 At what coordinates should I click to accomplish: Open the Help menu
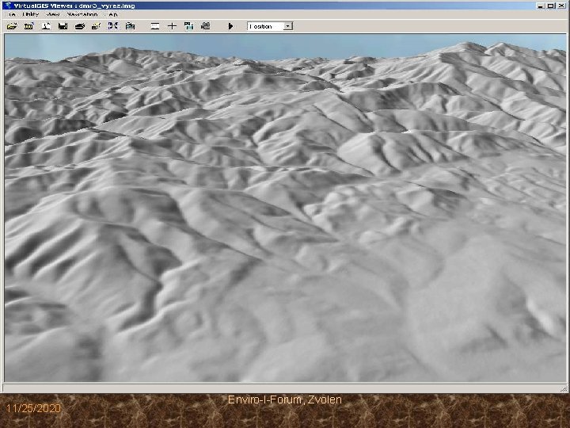(113, 14)
